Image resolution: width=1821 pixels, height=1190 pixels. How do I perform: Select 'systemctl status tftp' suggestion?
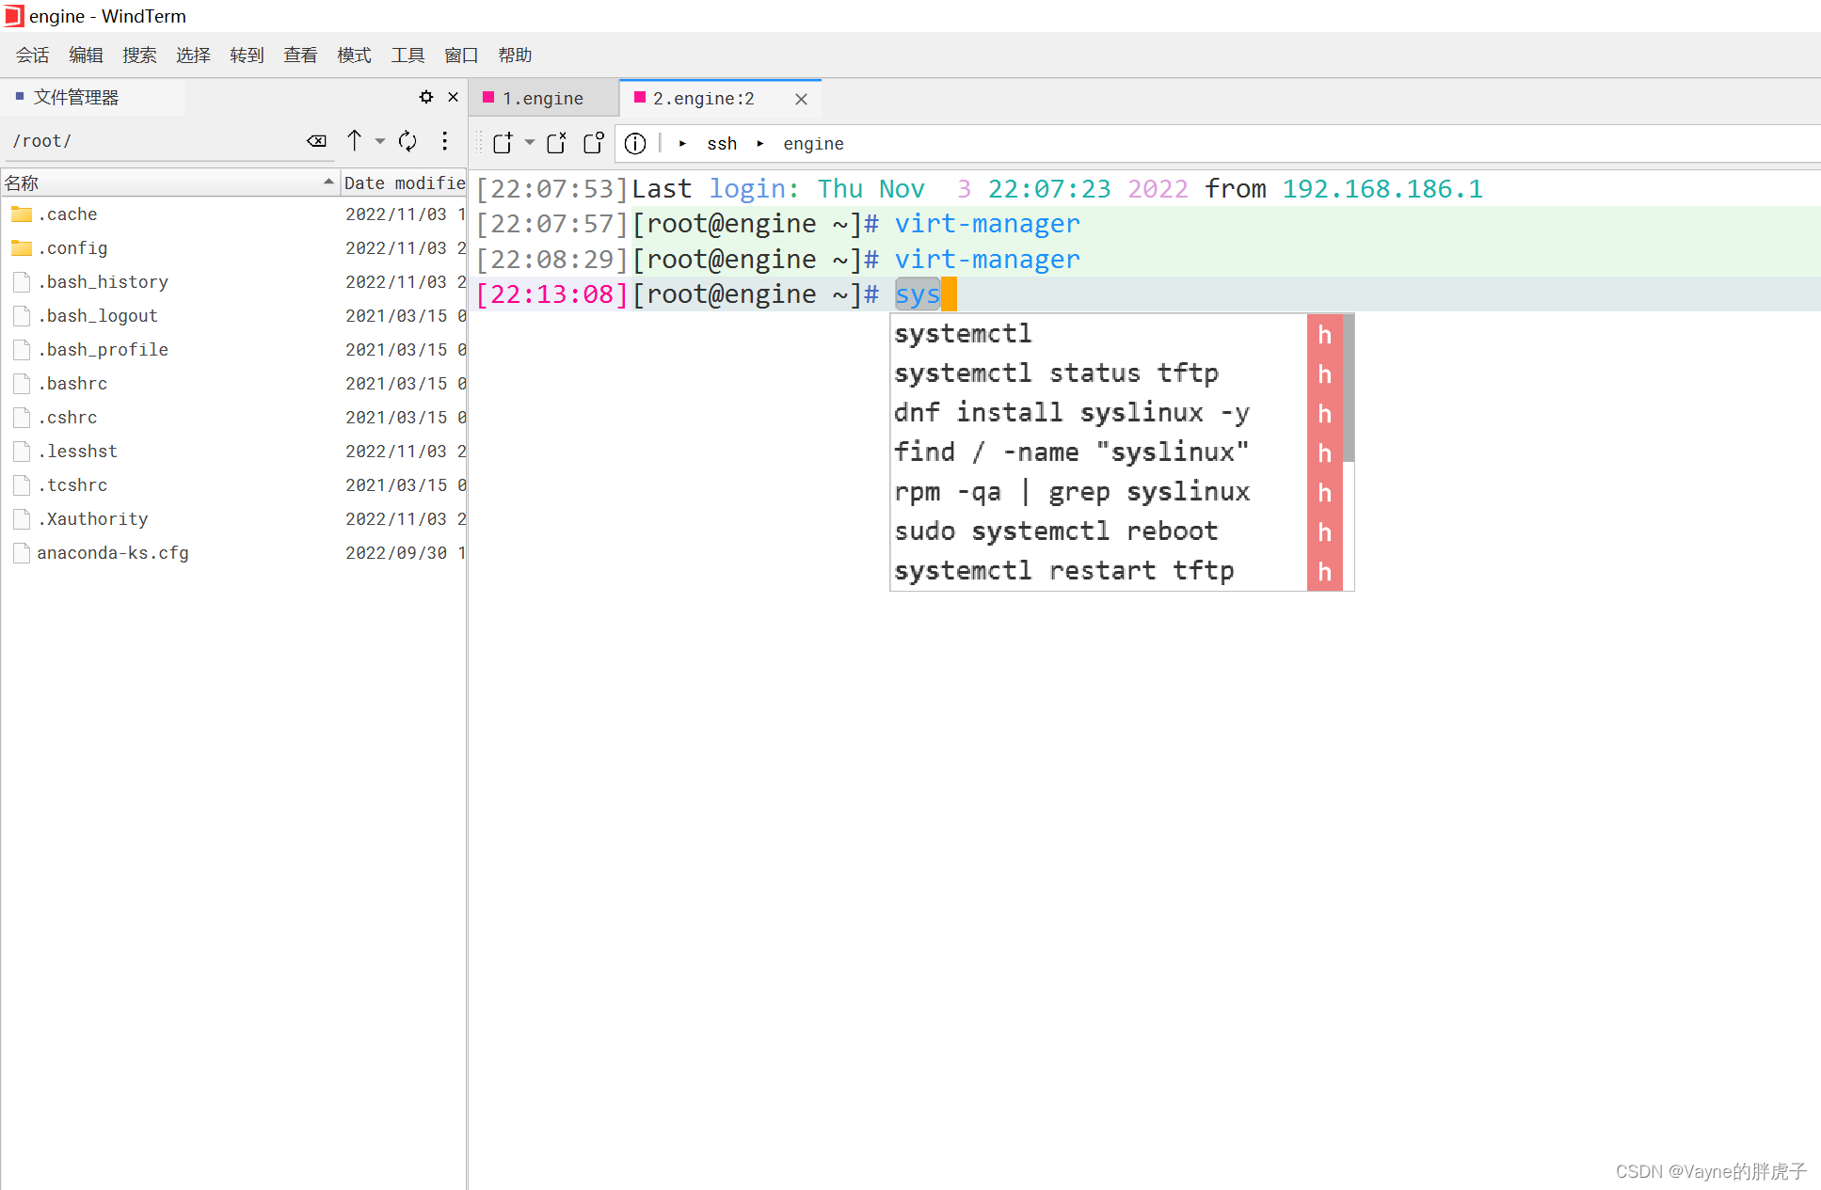(1056, 373)
